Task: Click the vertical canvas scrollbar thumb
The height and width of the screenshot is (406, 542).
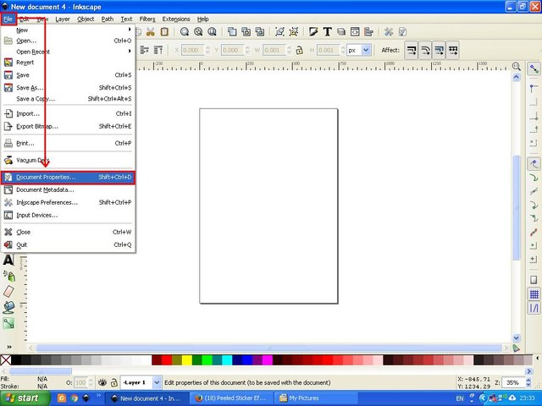Action: pos(517,207)
